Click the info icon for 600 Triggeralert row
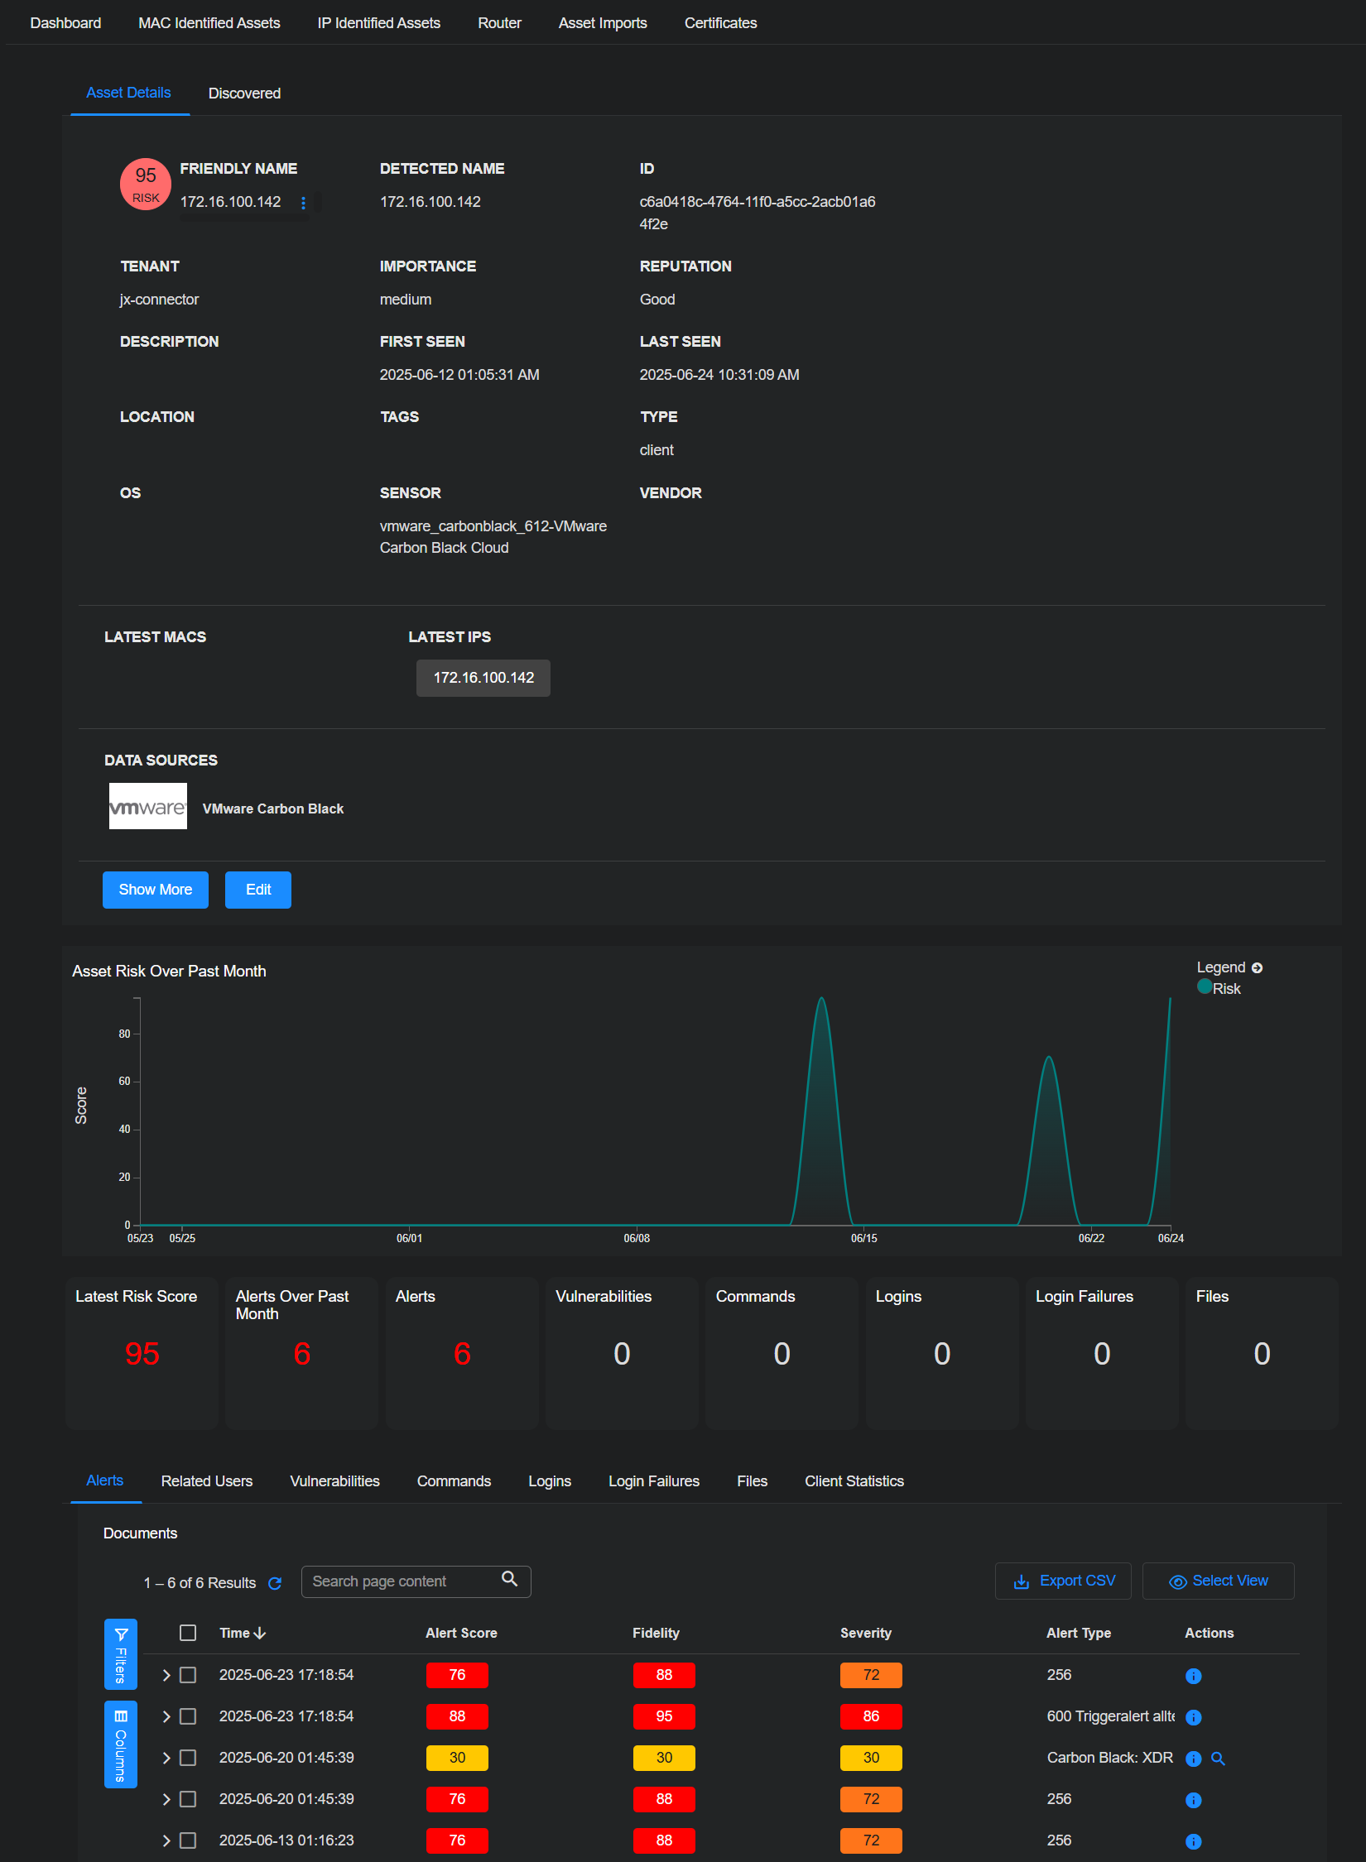 (x=1193, y=1717)
